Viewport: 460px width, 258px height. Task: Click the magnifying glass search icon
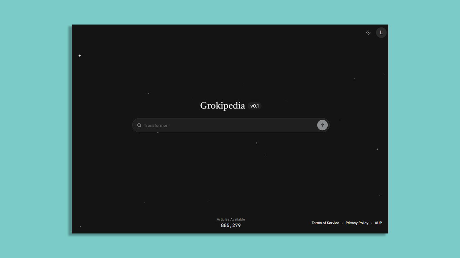click(x=139, y=125)
